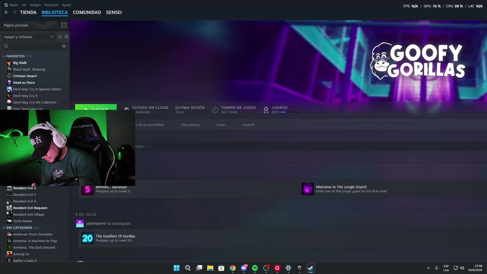Open the SENSEI profile tab
Screen dimensions: 487x274
click(114, 13)
